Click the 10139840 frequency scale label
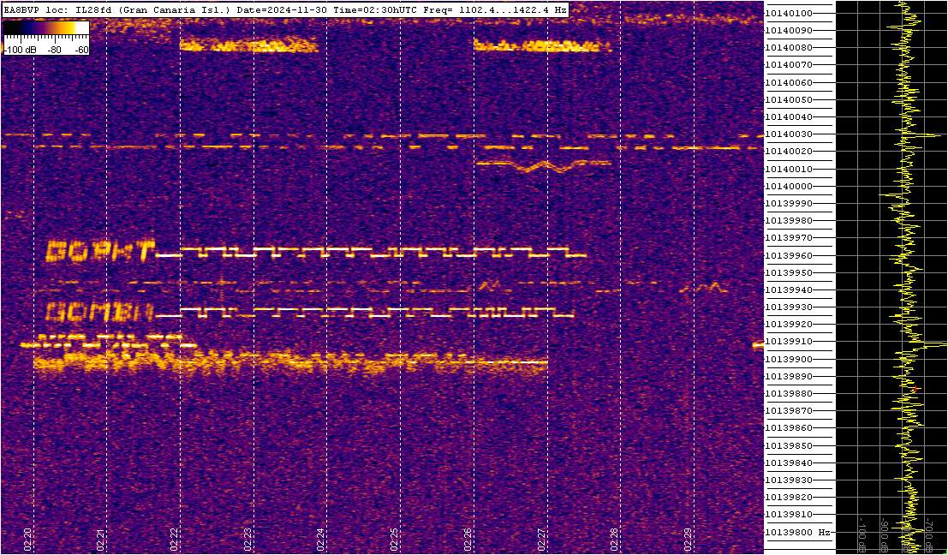 tap(789, 462)
